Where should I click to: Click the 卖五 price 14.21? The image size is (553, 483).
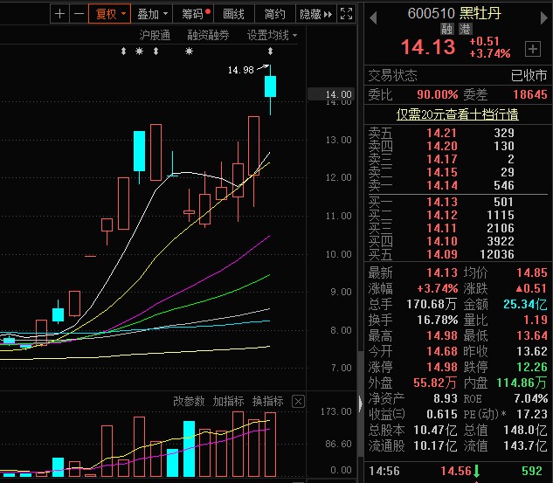pyautogui.click(x=442, y=133)
